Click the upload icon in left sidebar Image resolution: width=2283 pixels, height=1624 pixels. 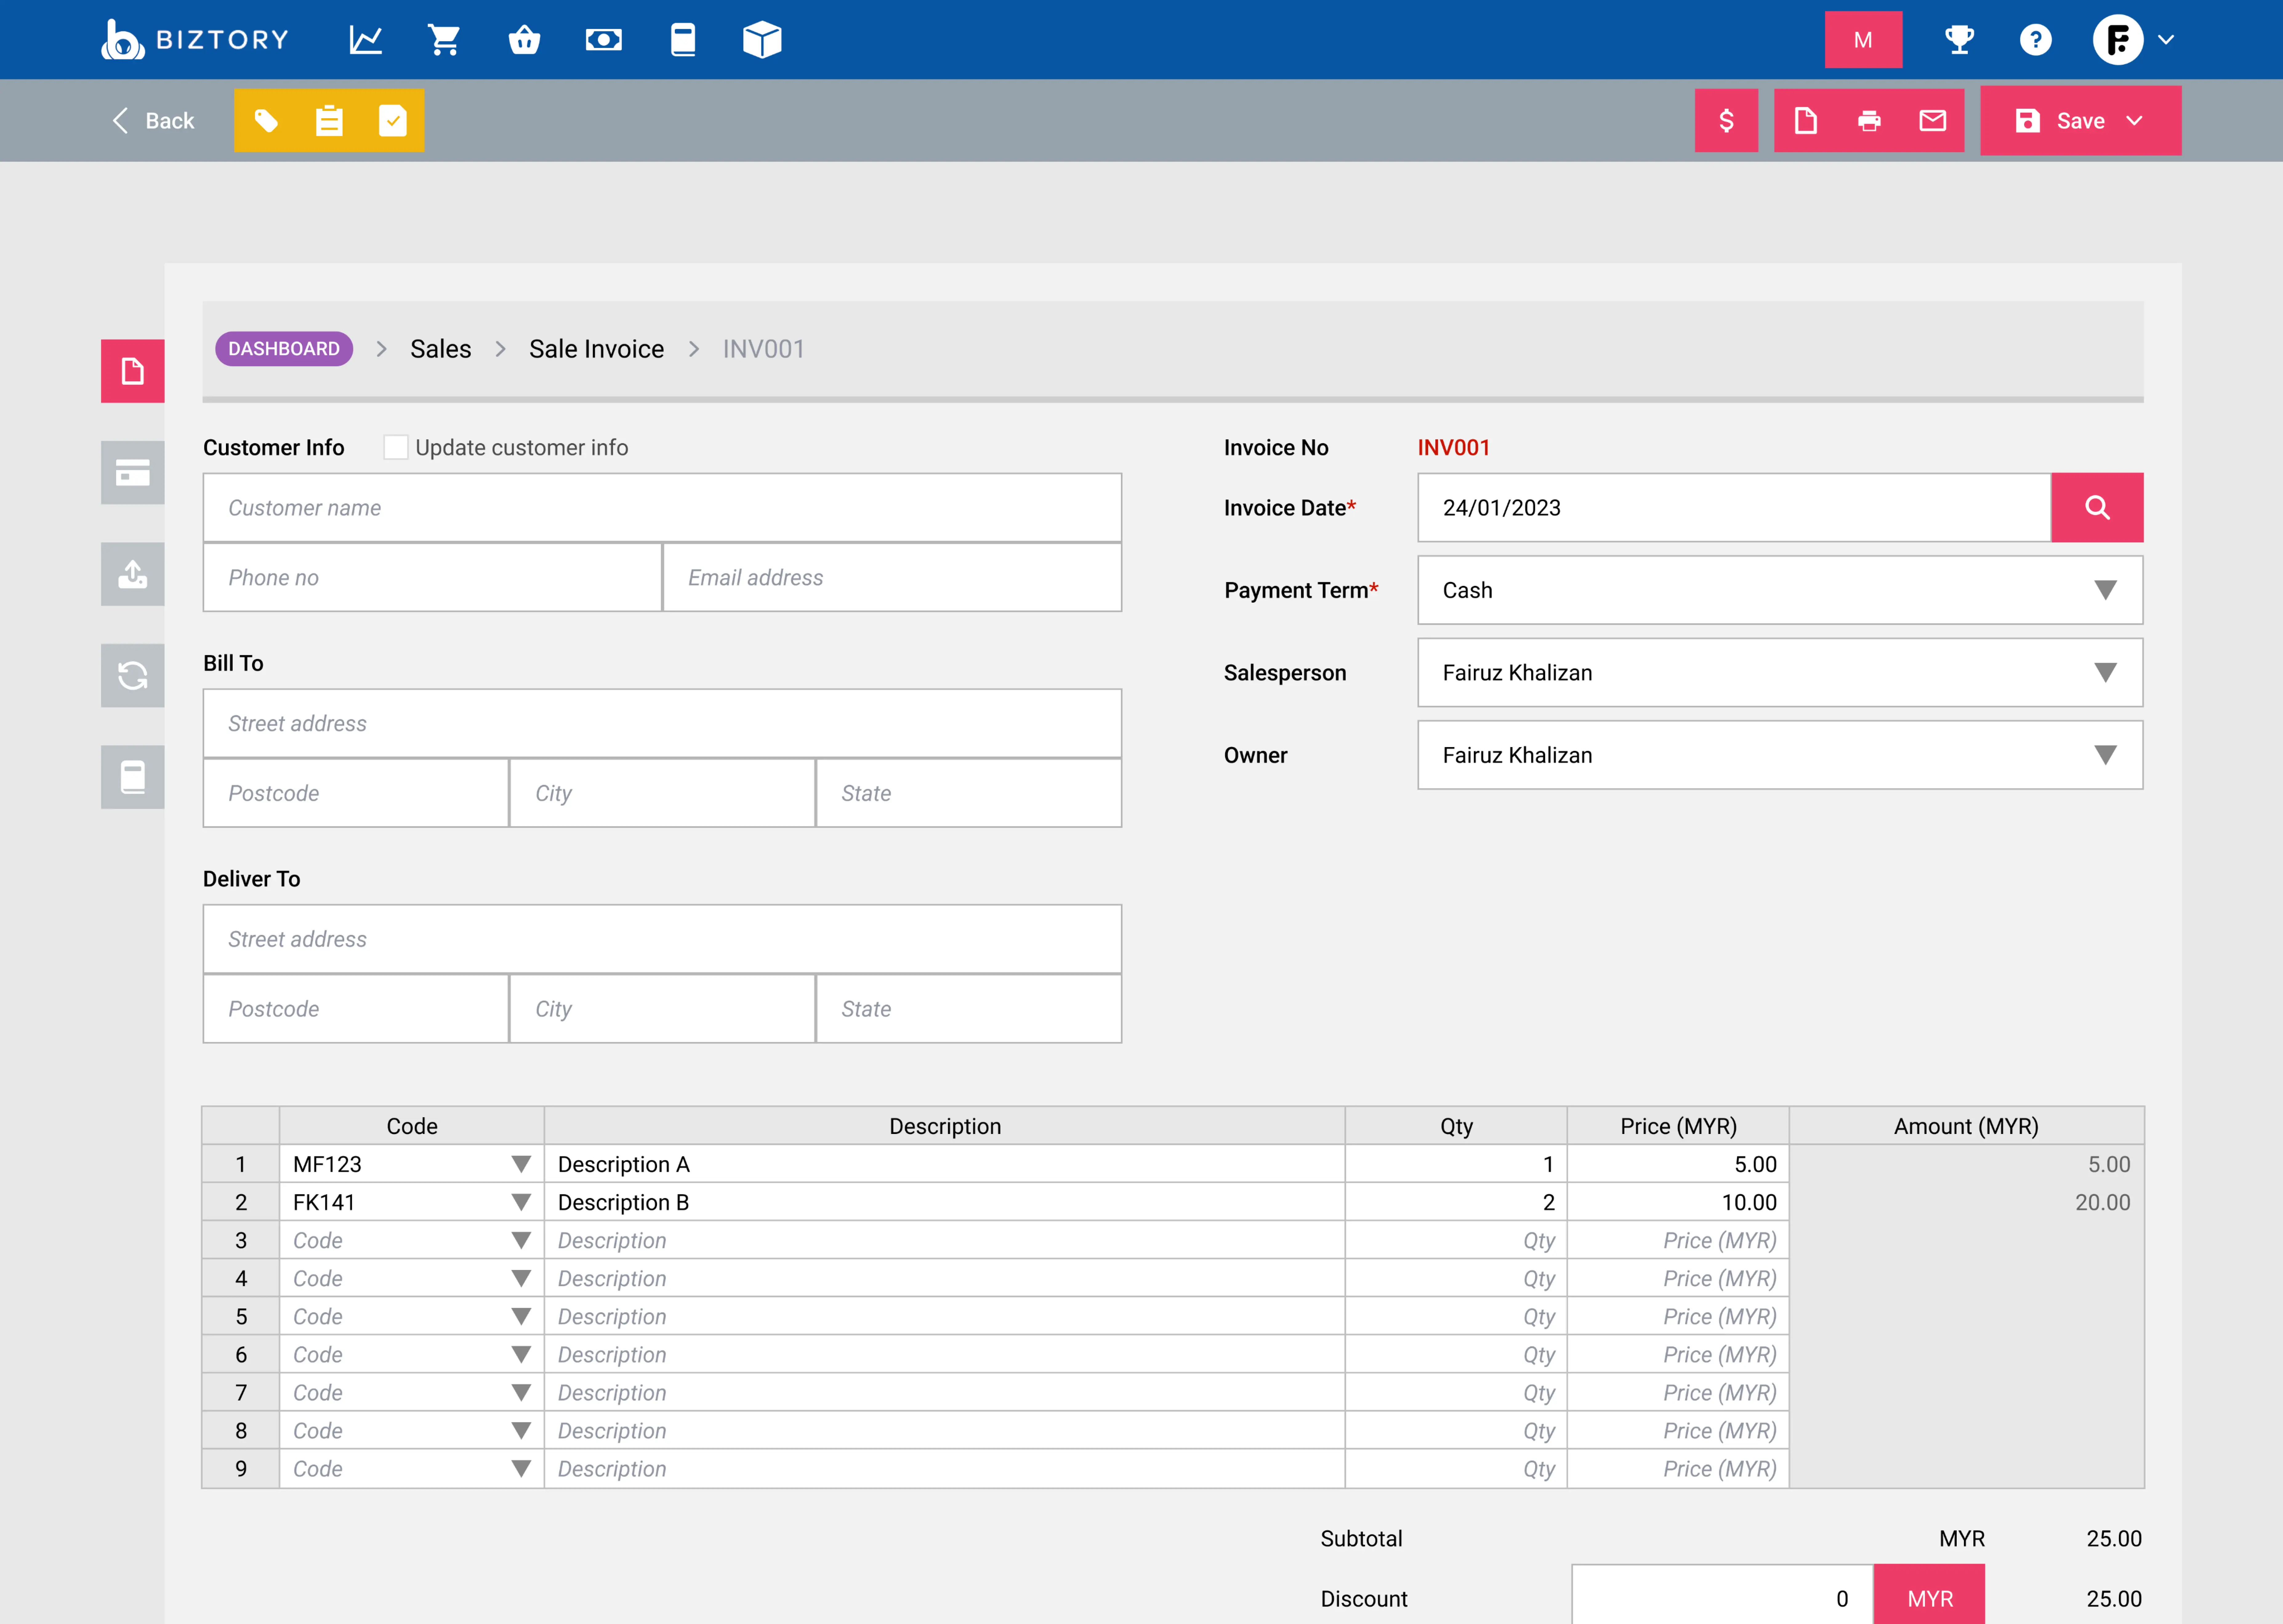tap(132, 574)
